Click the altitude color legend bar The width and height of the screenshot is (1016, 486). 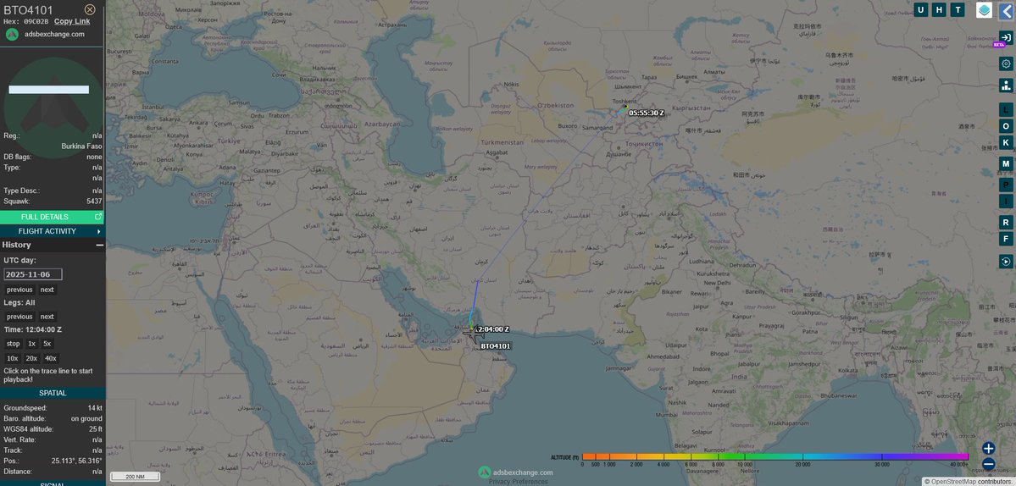pos(775,457)
